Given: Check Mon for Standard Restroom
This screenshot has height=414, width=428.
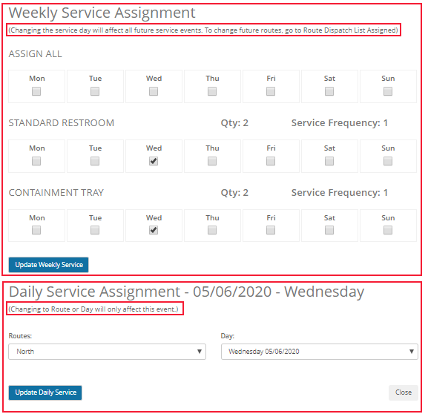Looking at the screenshot, I should [x=36, y=161].
